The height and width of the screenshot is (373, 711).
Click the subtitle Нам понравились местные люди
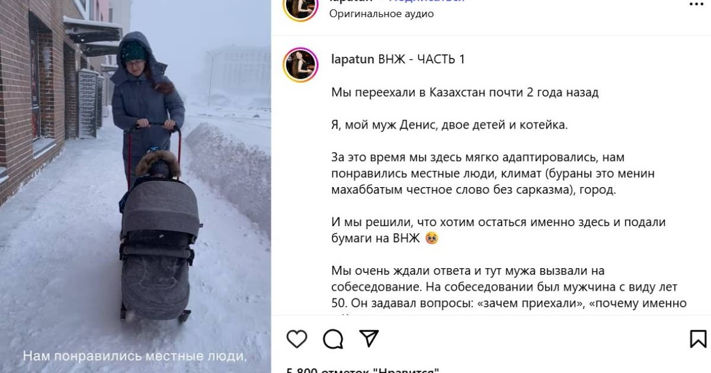134,356
